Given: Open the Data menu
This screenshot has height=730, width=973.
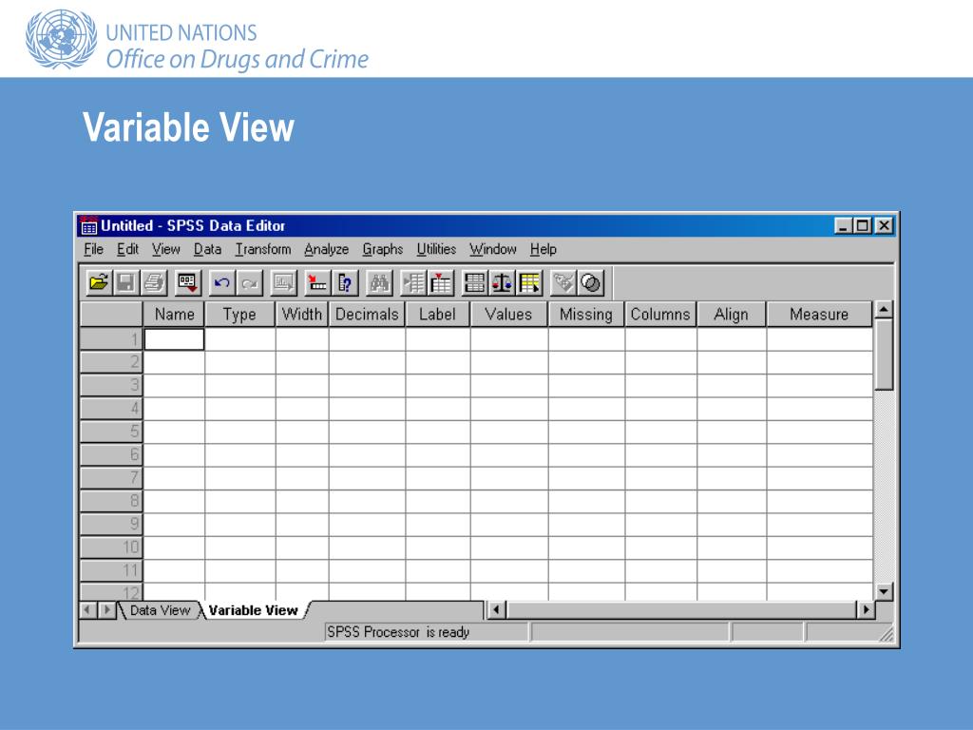Looking at the screenshot, I should [207, 249].
